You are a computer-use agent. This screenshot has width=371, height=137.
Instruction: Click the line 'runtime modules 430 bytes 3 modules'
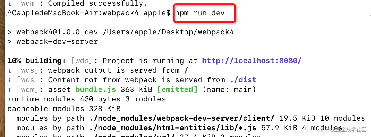[x=87, y=99]
